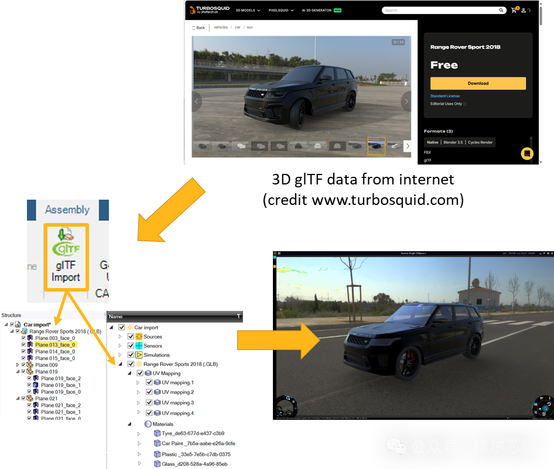The width and height of the screenshot is (554, 469).
Task: Go Back on the TurboSquid page
Action: (x=199, y=28)
